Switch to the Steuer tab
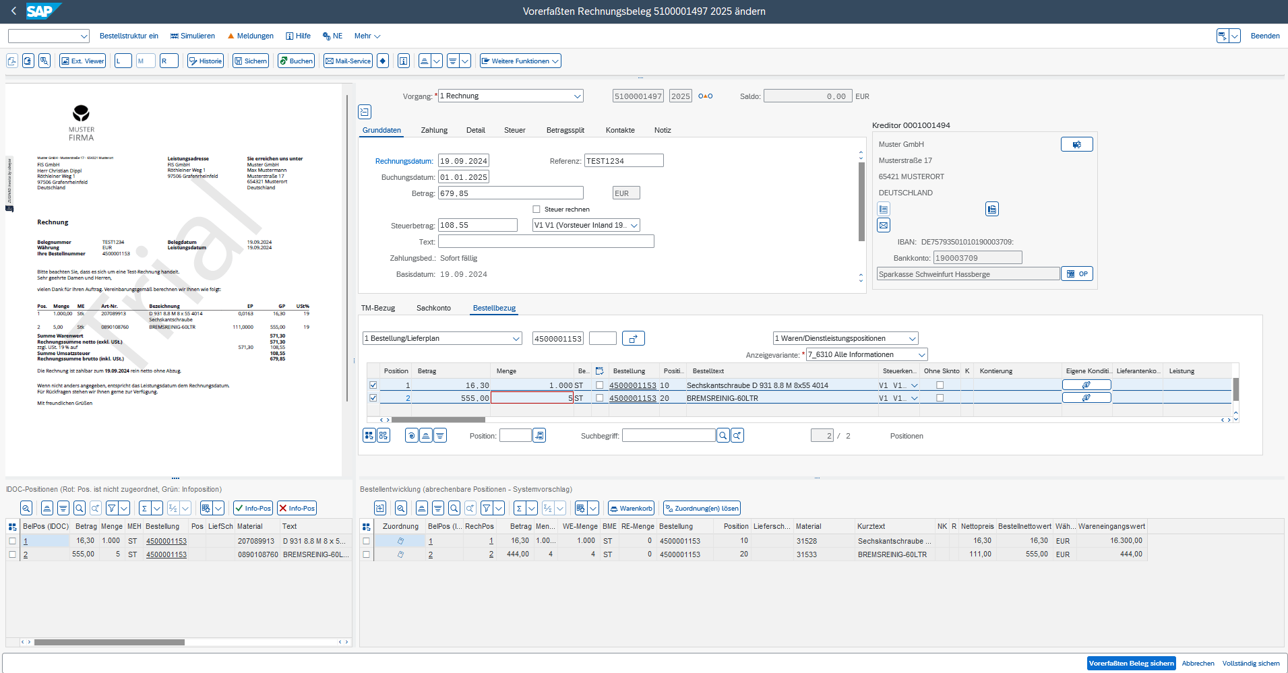The height and width of the screenshot is (673, 1288). (x=514, y=130)
